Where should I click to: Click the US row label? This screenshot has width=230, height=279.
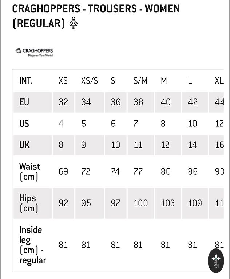[x=24, y=124]
